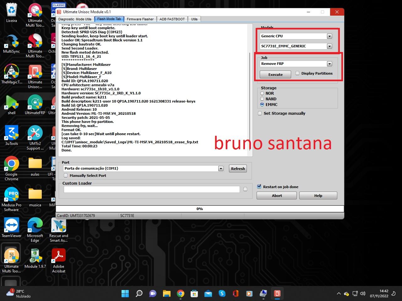Open the shell desktop shortcut
This screenshot has width=402, height=301.
(x=12, y=105)
